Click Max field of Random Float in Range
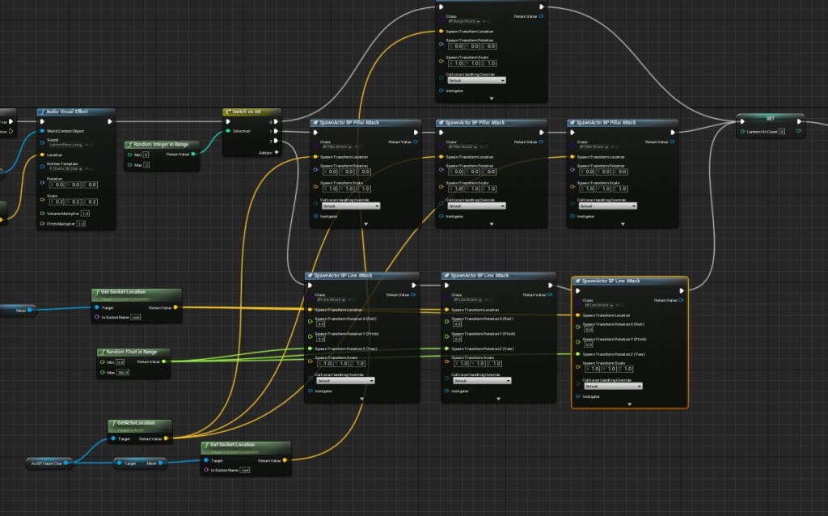 click(x=123, y=372)
